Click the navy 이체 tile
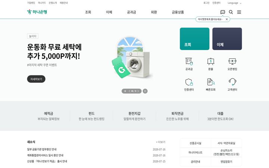 227,39
